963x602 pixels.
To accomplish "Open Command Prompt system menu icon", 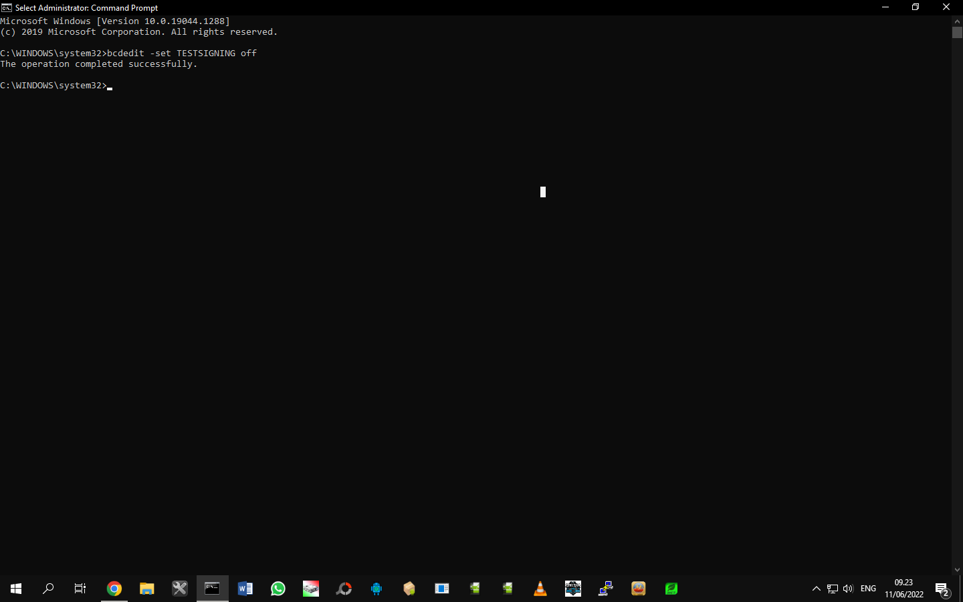I will point(7,7).
